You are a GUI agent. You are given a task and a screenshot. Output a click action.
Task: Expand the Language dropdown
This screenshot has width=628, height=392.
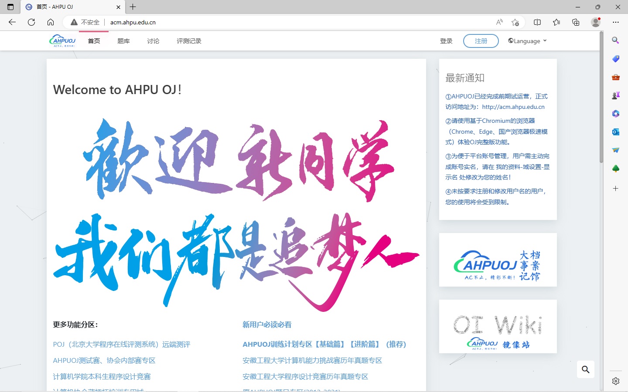coord(527,41)
